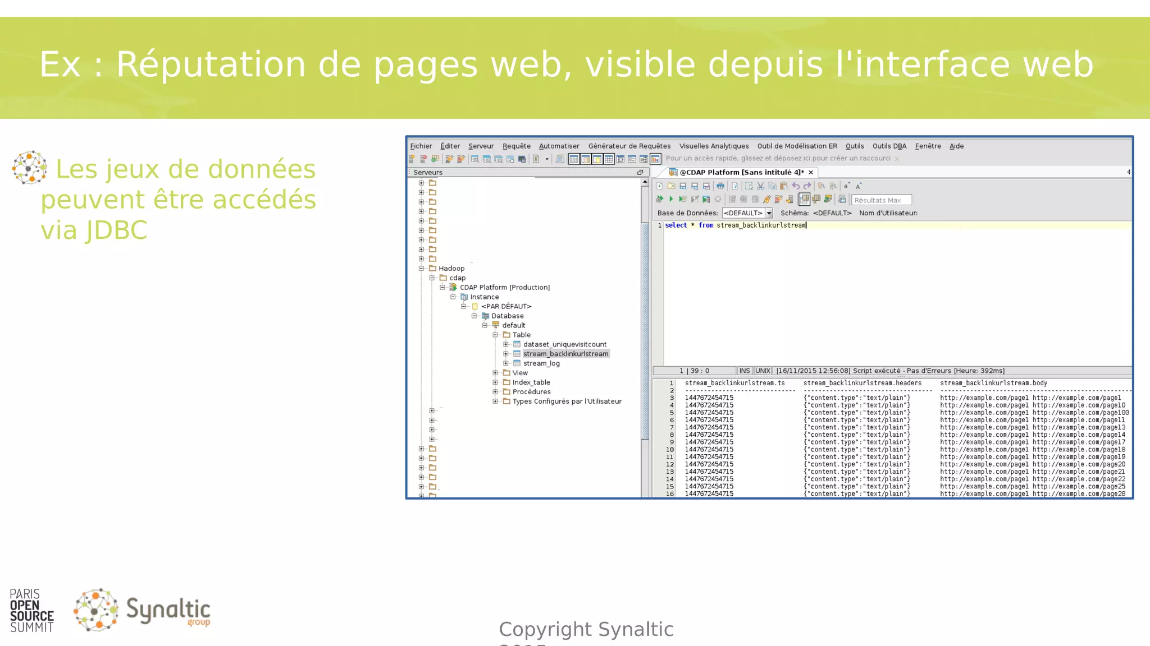Select Types Configurés par l'Utilisateur node
Viewport: 1150px width, 646px height.
tap(567, 402)
